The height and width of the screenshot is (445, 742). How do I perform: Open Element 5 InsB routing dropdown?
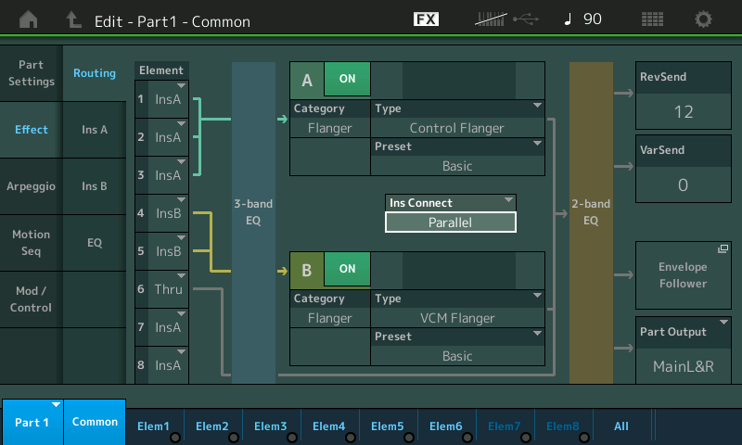pos(161,251)
